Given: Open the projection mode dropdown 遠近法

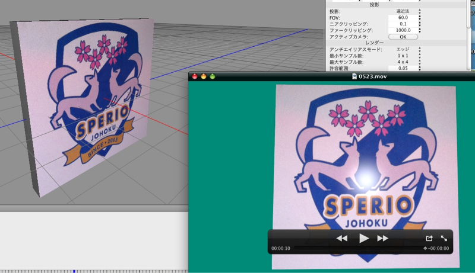Looking at the screenshot, I should pos(404,11).
